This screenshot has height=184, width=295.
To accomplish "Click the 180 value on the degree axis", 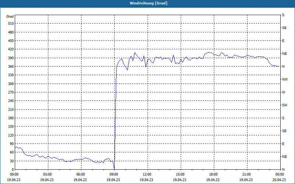I will pyautogui.click(x=11, y=118).
